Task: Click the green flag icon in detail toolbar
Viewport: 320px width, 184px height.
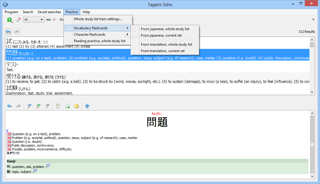Action: tap(38, 106)
